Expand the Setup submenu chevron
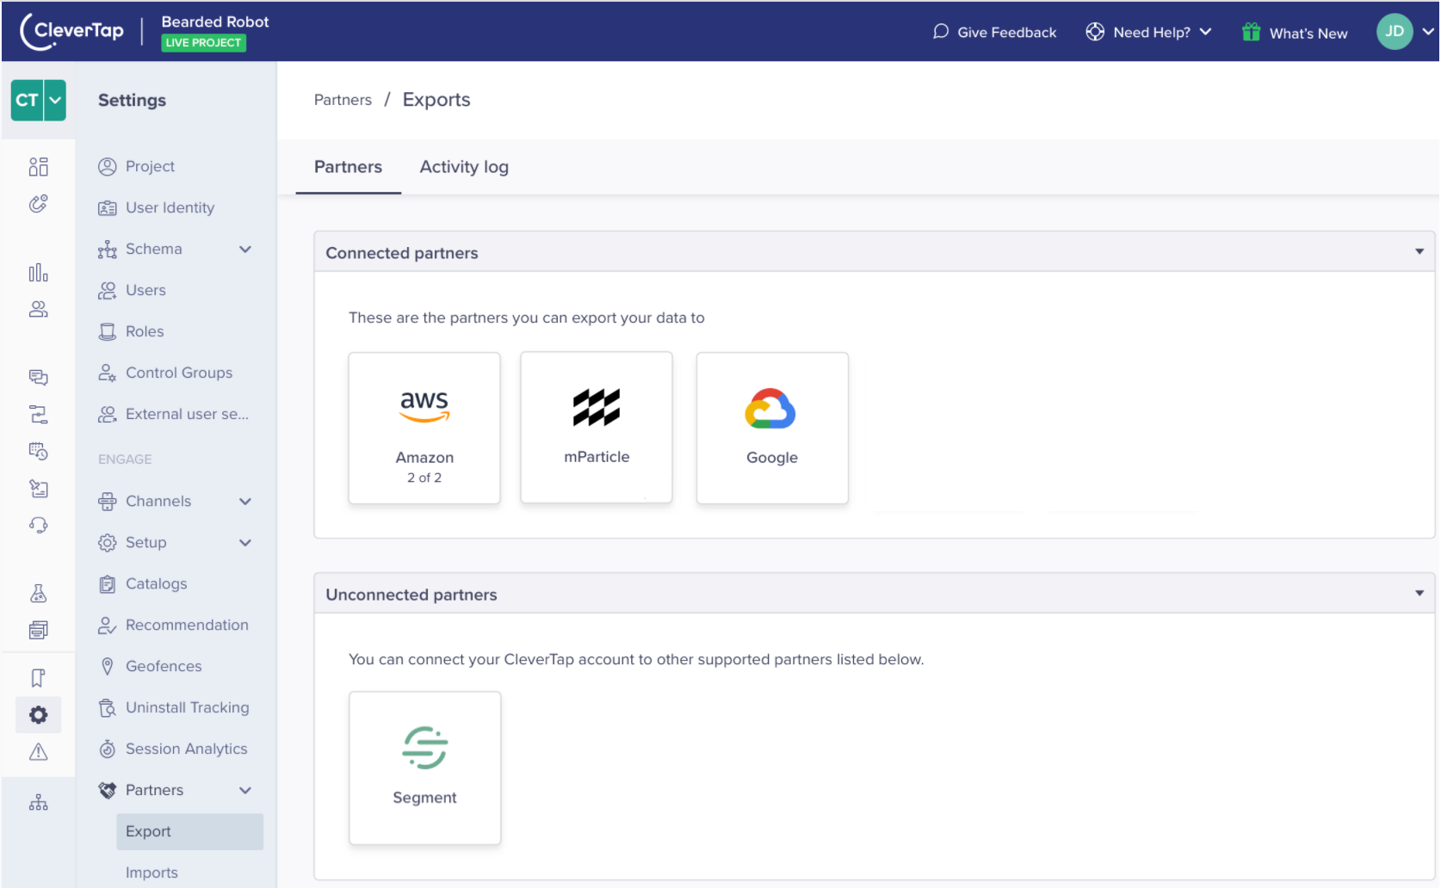1441x888 pixels. coord(245,543)
